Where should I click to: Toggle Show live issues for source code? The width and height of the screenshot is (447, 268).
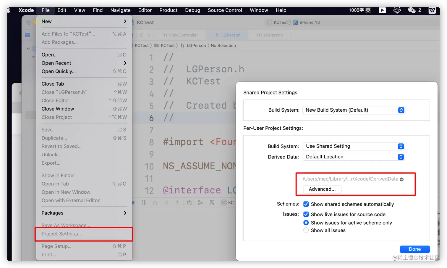click(x=306, y=214)
